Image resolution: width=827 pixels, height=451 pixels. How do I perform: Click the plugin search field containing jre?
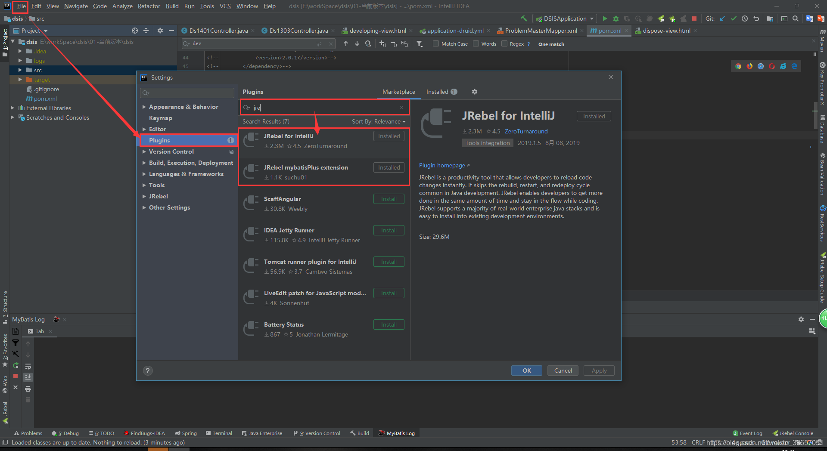click(324, 108)
